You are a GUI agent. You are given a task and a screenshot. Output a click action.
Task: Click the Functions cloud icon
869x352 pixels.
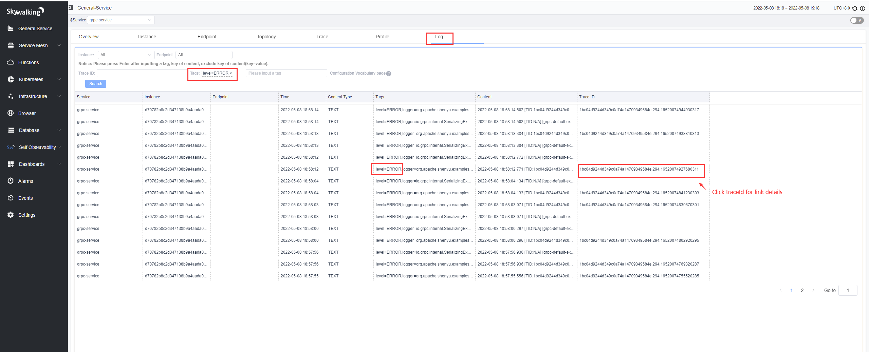click(11, 62)
